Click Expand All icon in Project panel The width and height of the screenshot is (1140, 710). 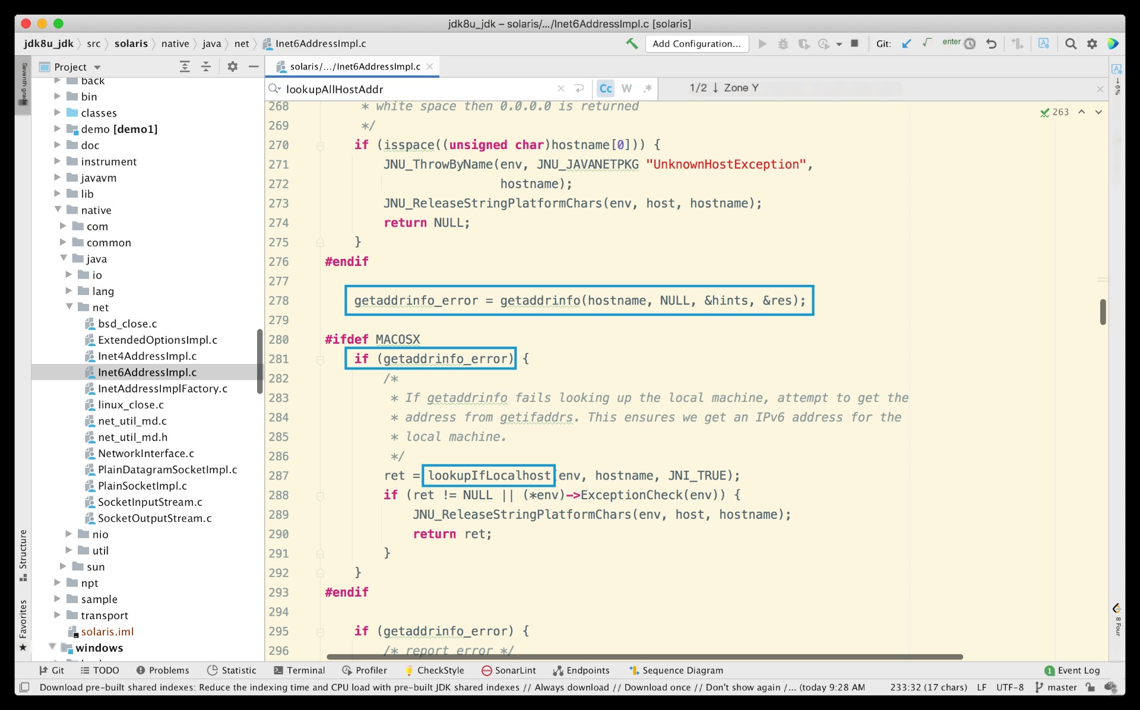pyautogui.click(x=185, y=66)
